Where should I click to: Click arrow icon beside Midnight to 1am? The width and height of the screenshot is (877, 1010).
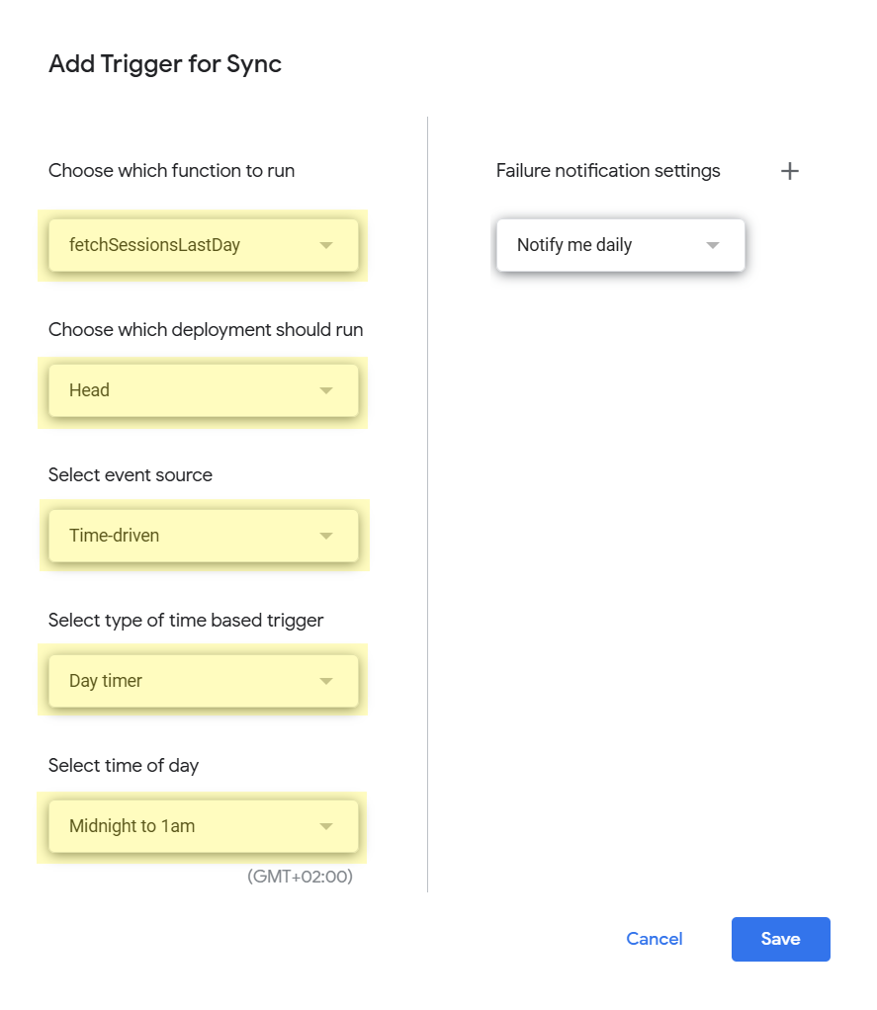tap(326, 826)
